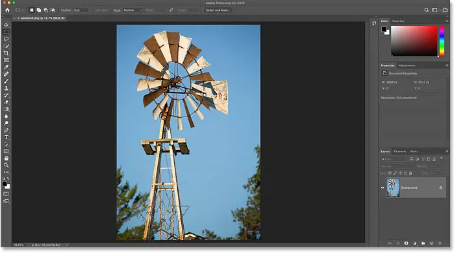
Task: Select the History Brush tool
Action: [6, 95]
